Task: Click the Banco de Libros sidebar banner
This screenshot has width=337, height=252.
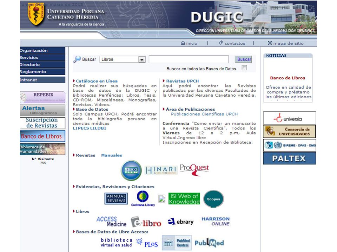Action: tap(42, 136)
